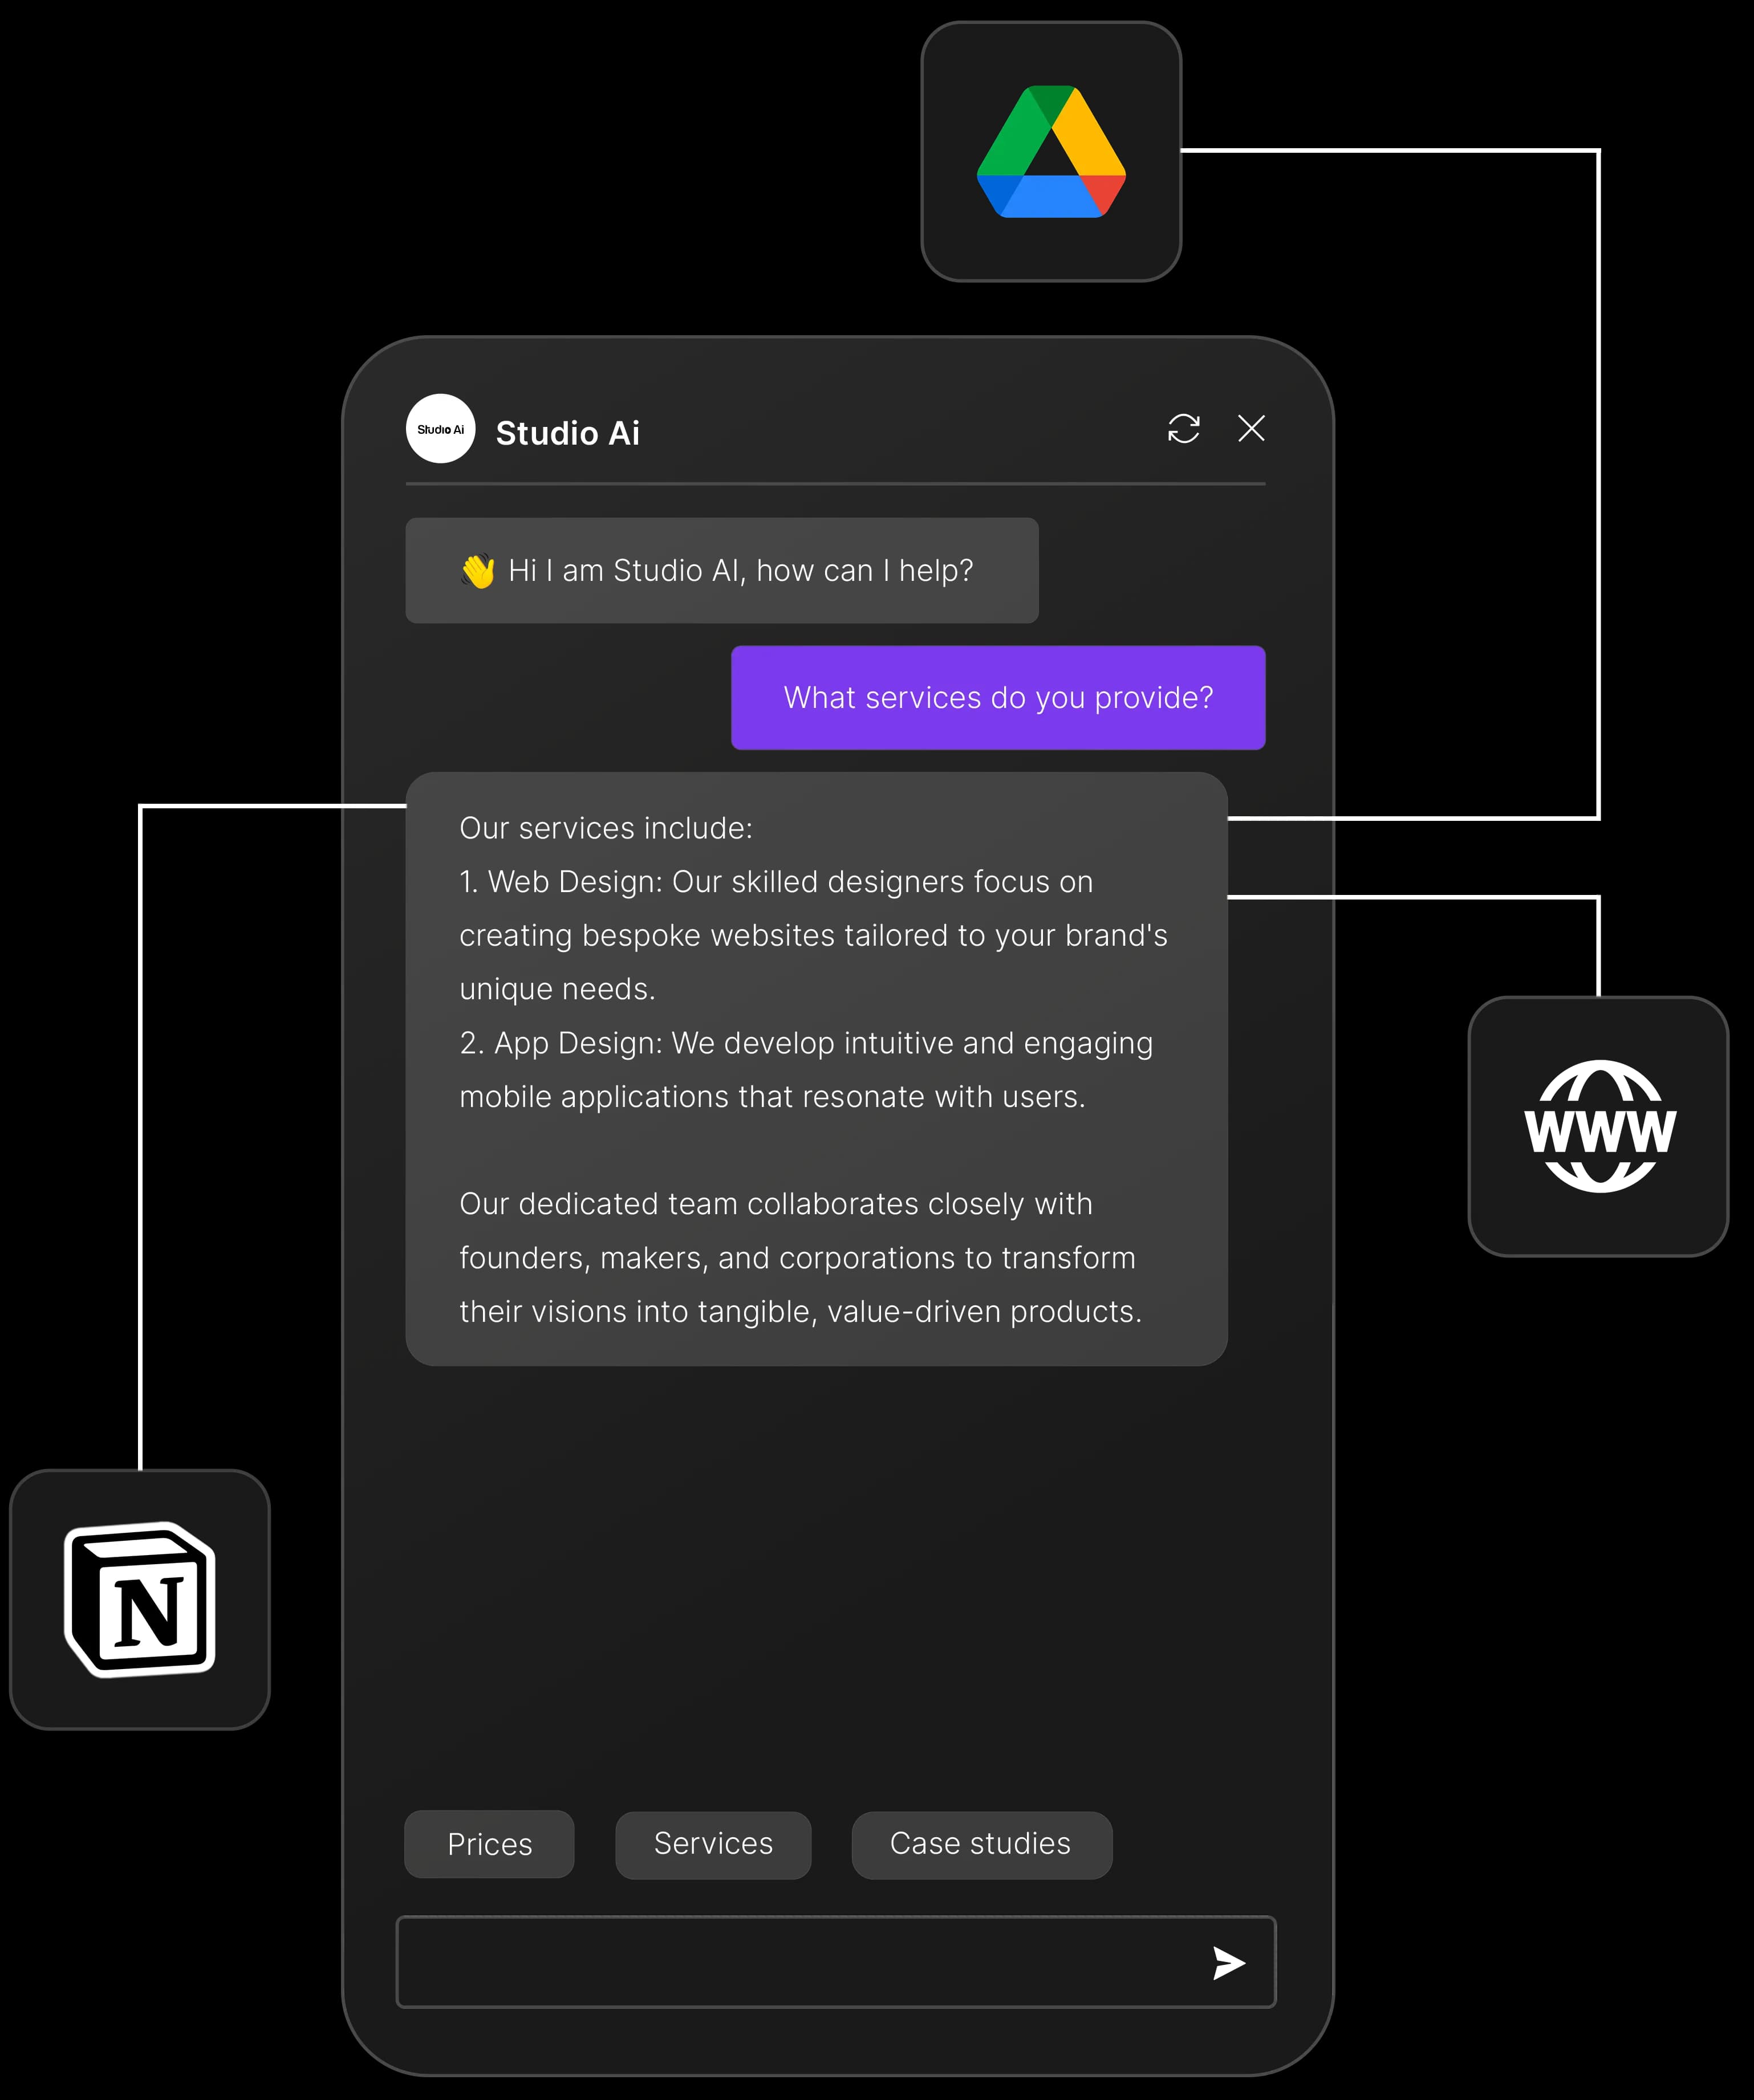Select the Prices quick reply
This screenshot has width=1754, height=2100.
(489, 1844)
